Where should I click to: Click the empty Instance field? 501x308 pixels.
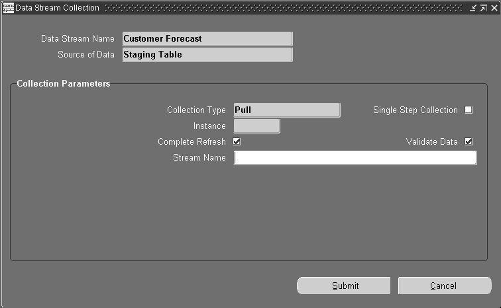click(257, 126)
